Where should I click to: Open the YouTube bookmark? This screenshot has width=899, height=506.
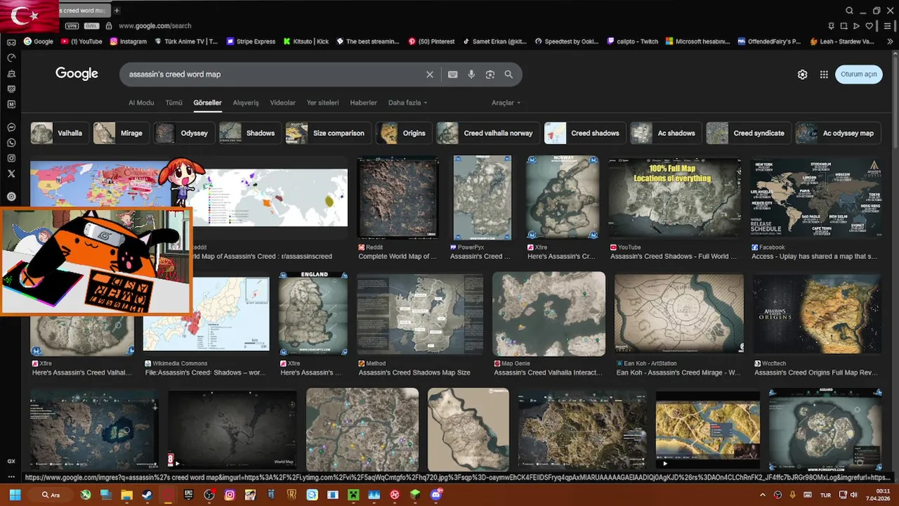(81, 41)
